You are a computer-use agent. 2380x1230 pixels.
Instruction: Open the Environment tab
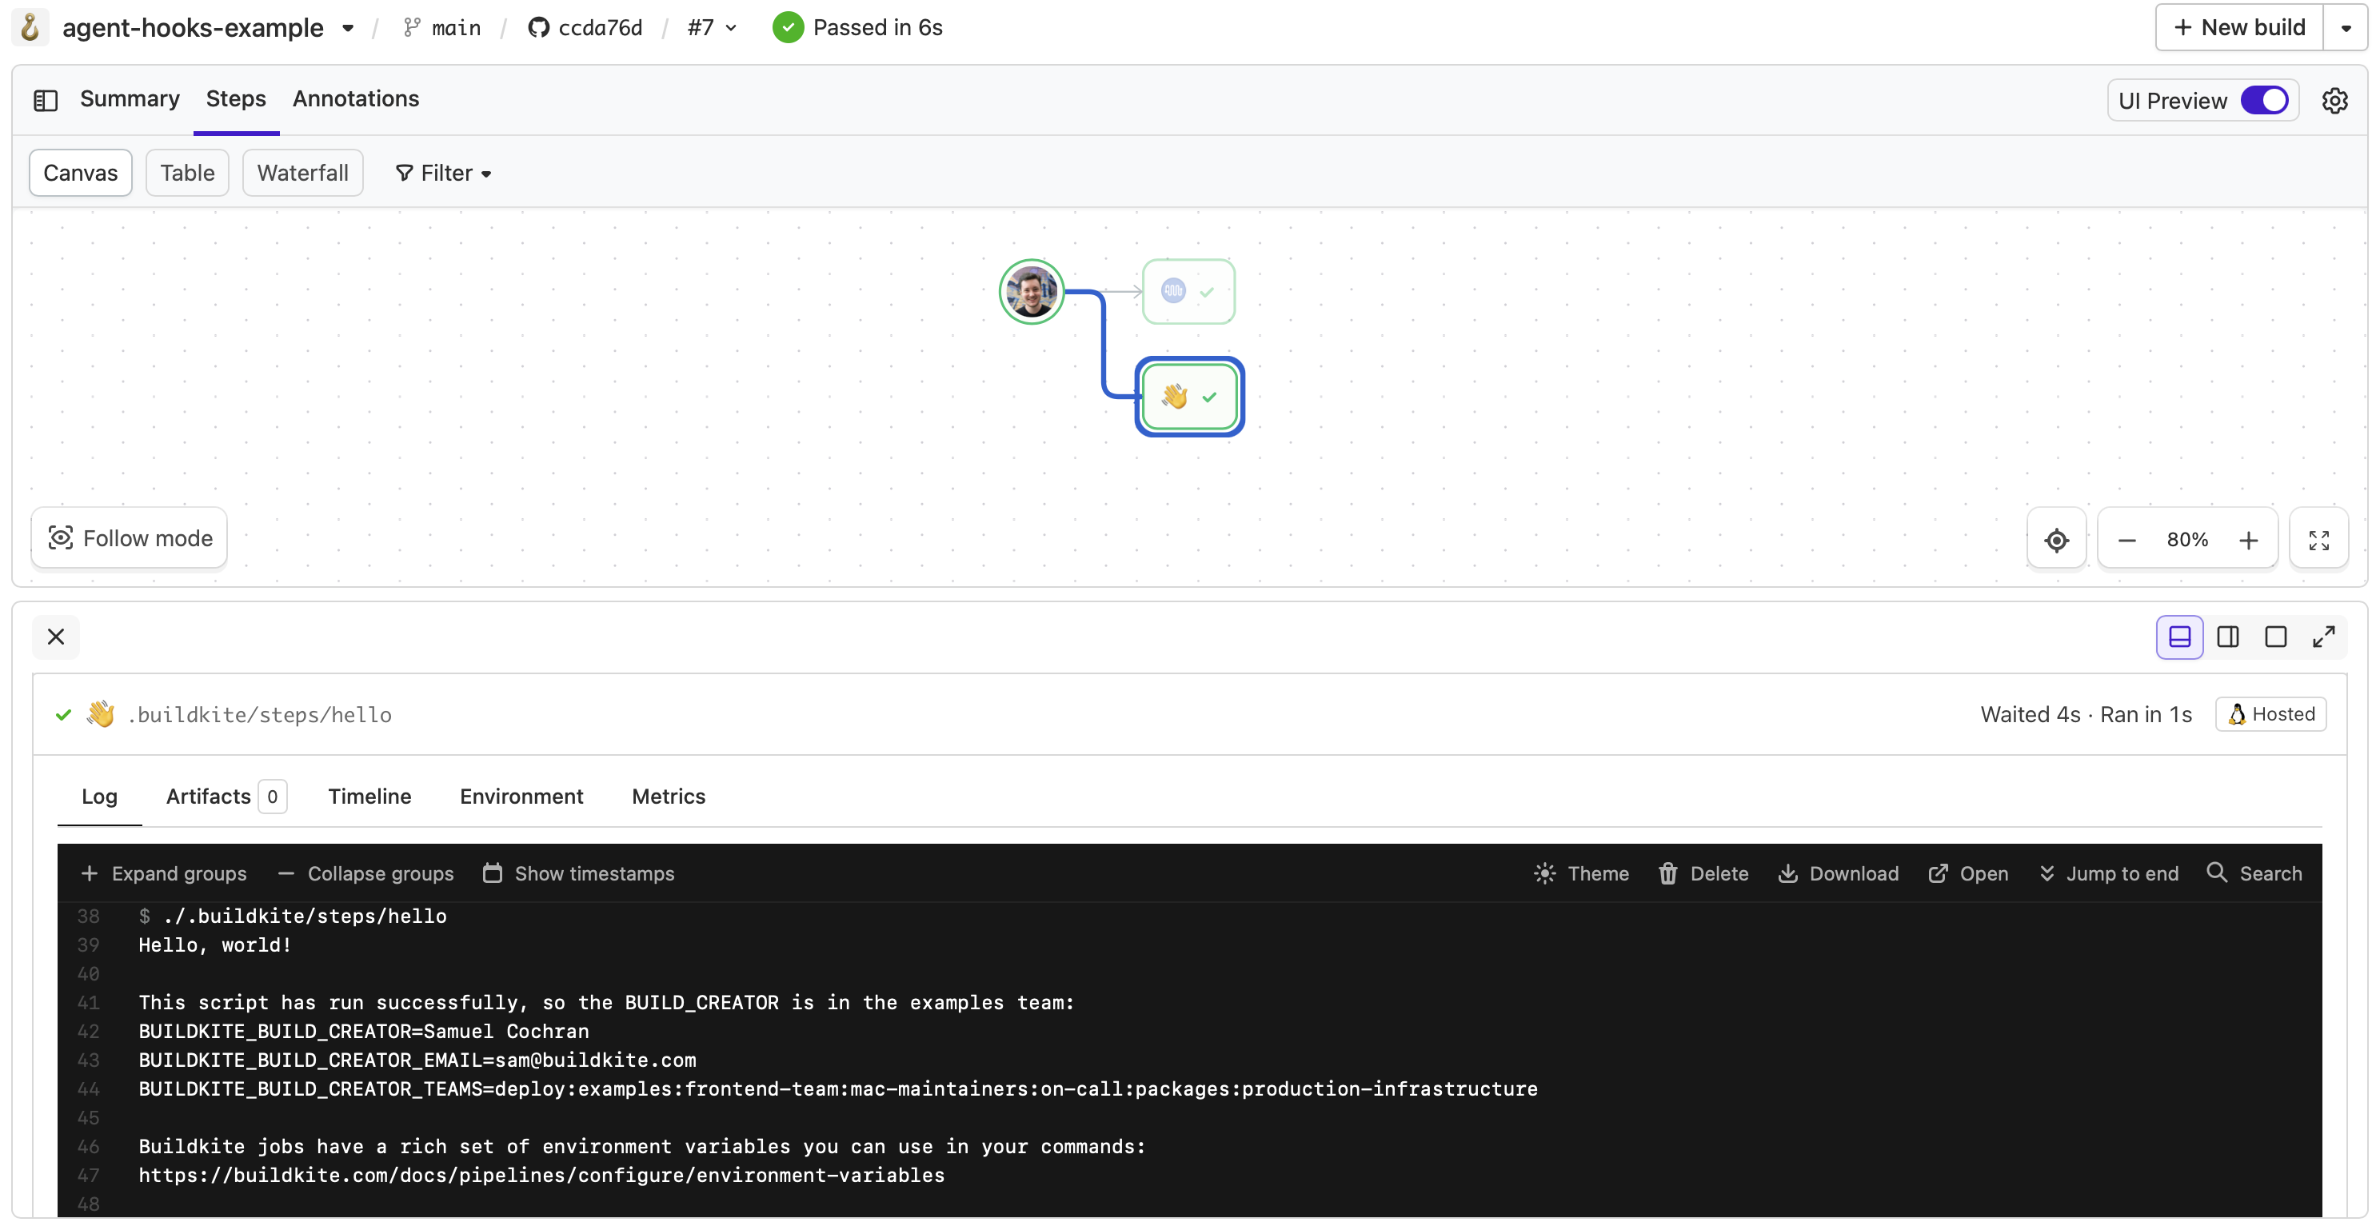[x=521, y=797]
